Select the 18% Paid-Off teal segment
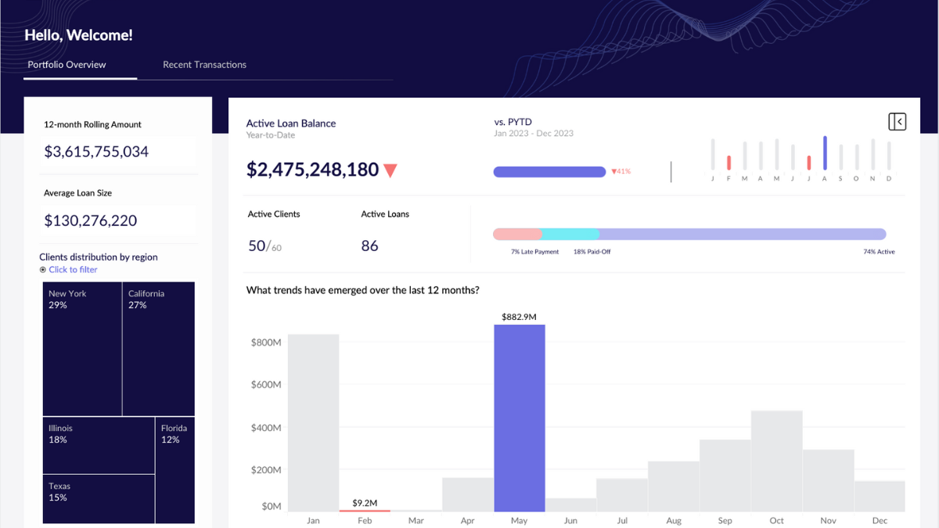This screenshot has height=528, width=939. (571, 233)
